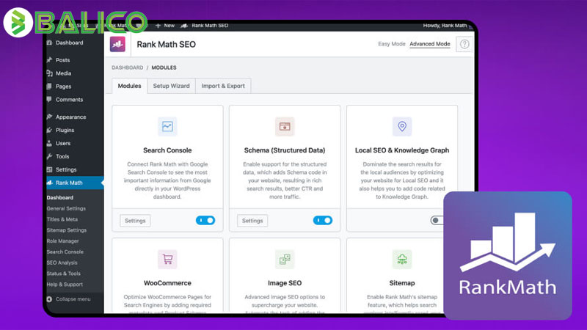Click the Local SEO map pin icon
The image size is (587, 330).
pyautogui.click(x=402, y=126)
